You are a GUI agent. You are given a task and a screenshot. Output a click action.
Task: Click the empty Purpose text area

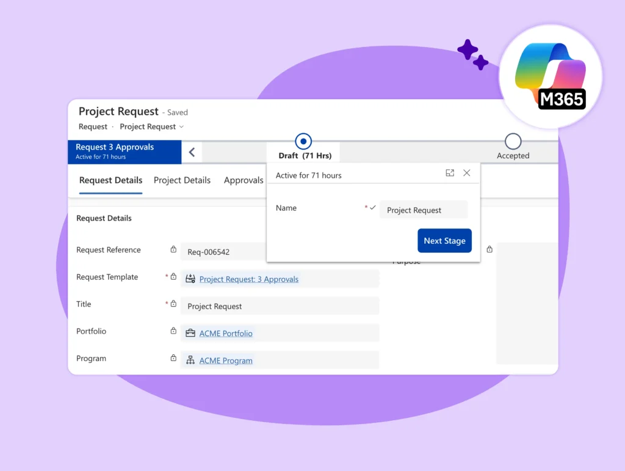point(527,303)
